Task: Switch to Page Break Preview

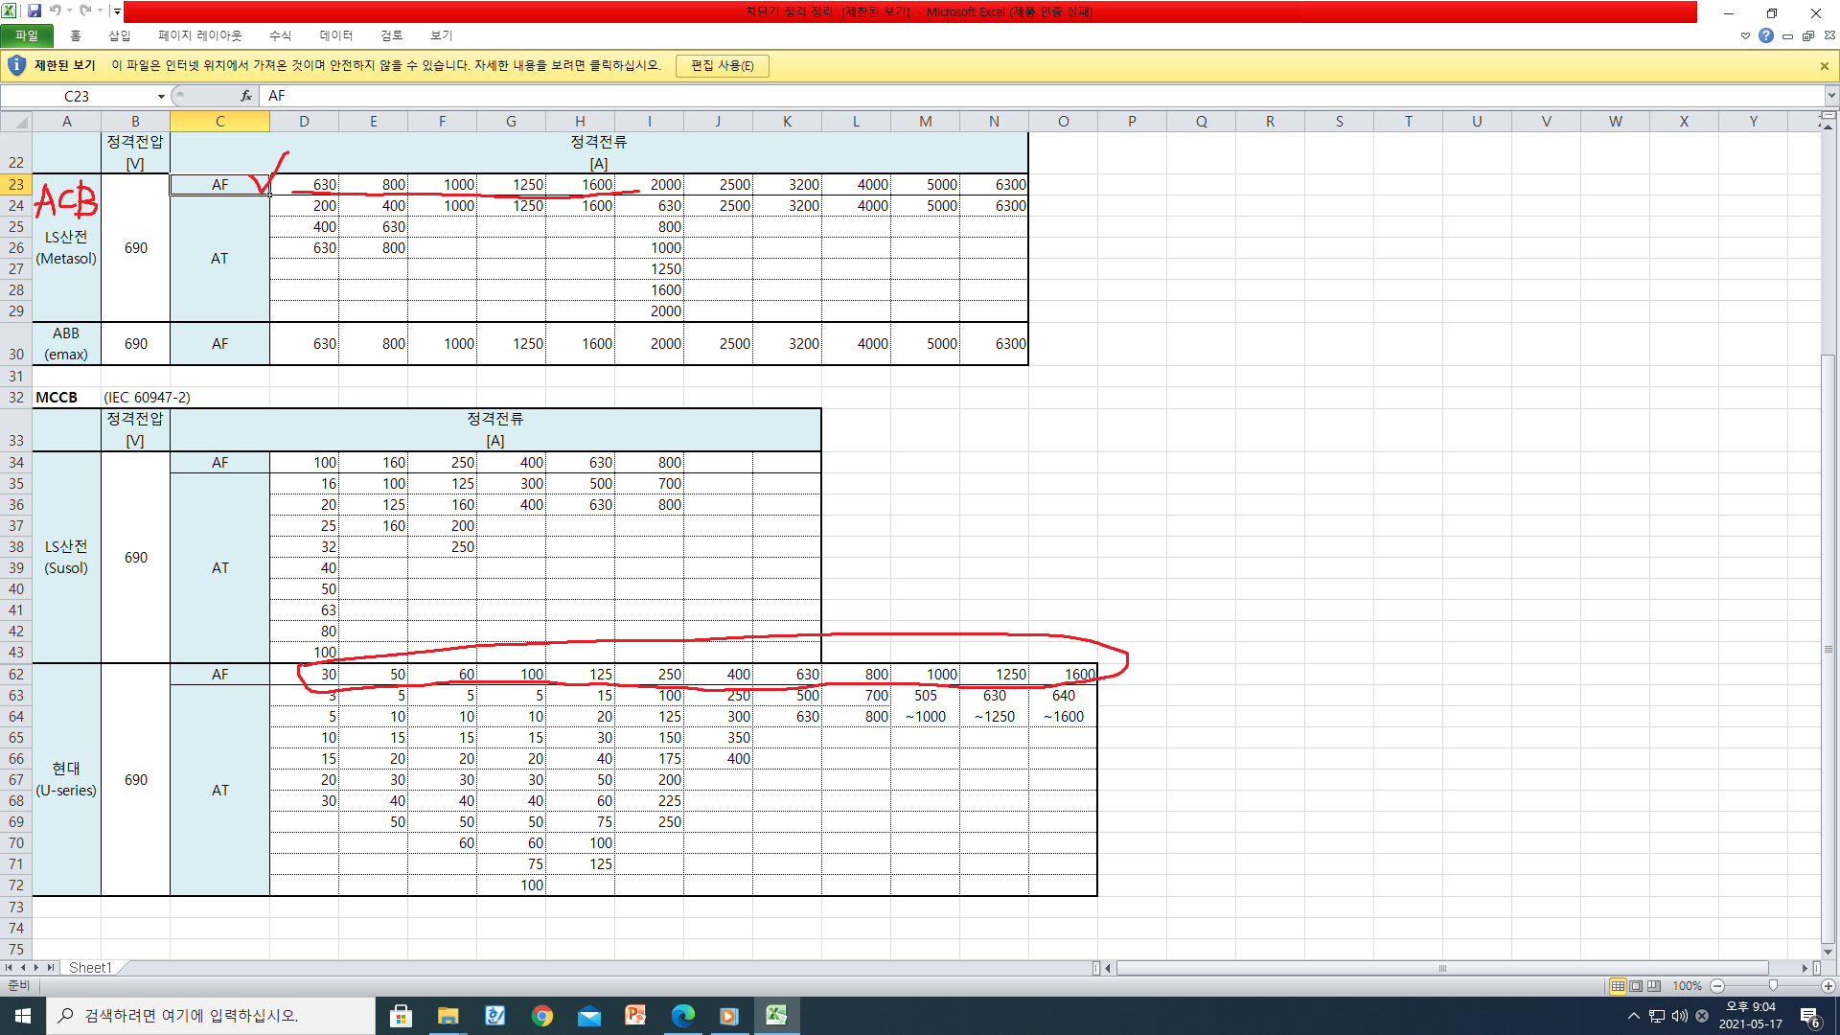Action: coord(1654,986)
